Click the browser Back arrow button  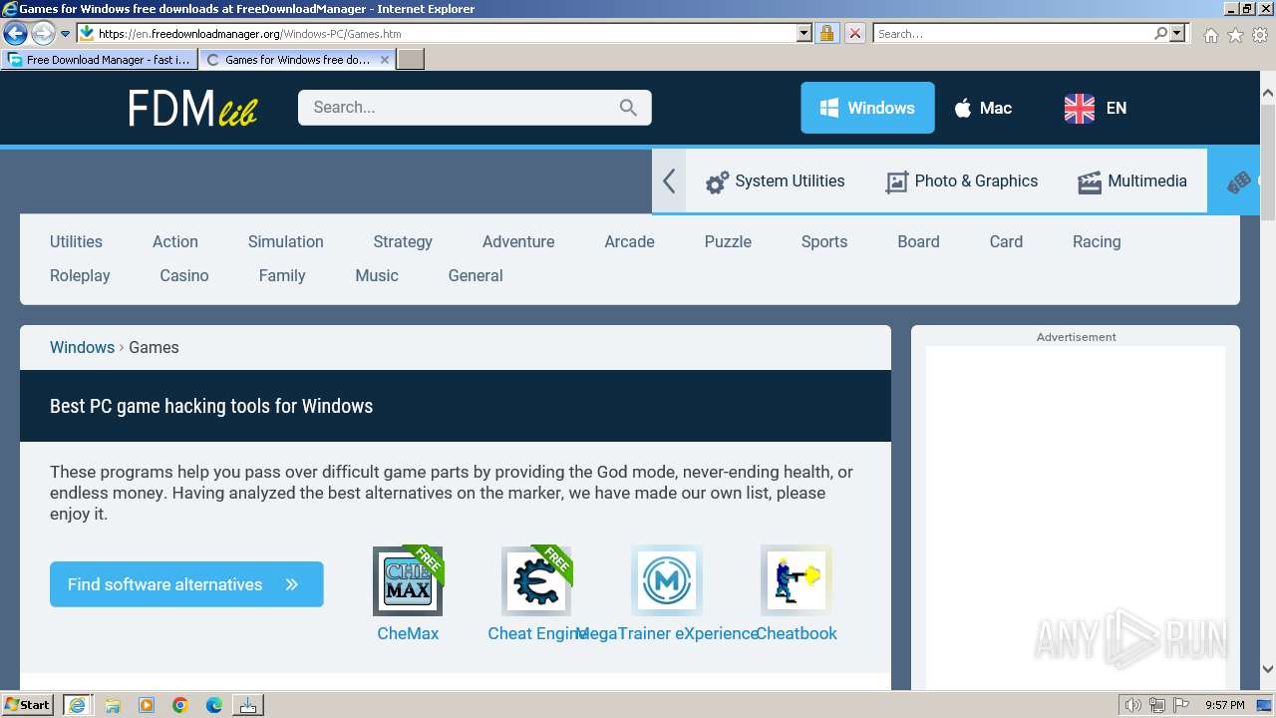coord(15,33)
